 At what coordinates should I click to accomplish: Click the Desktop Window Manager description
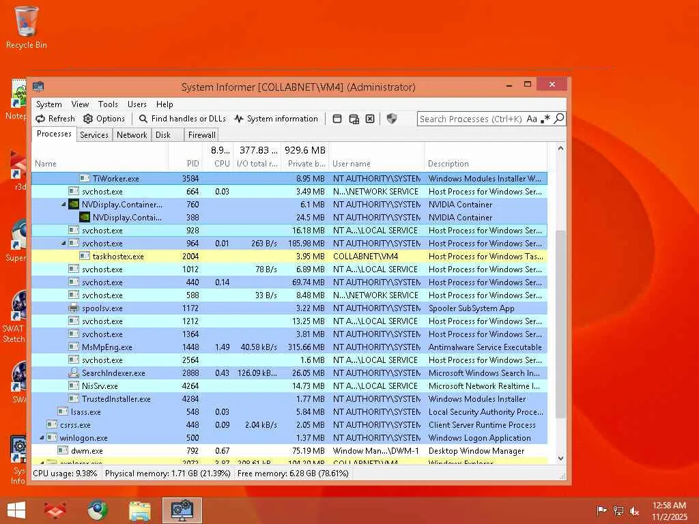[476, 451]
